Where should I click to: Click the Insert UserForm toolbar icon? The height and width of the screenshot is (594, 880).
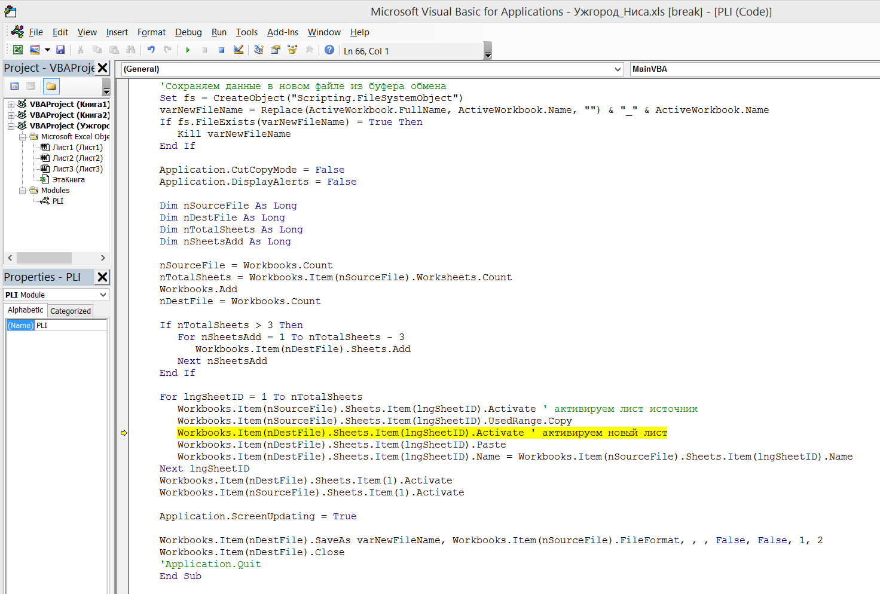[x=35, y=50]
